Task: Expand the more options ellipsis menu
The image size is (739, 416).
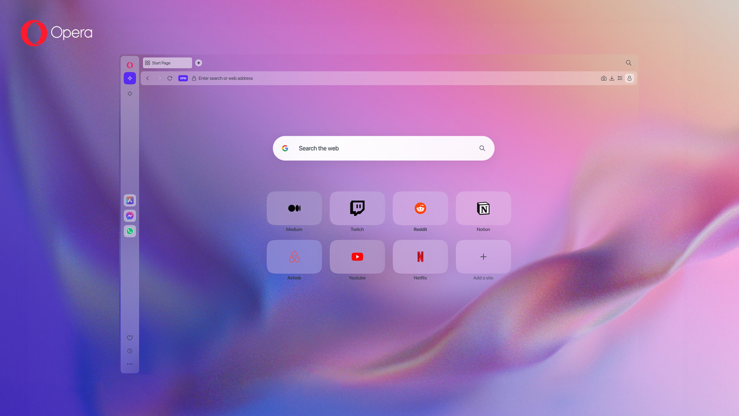Action: 129,364
